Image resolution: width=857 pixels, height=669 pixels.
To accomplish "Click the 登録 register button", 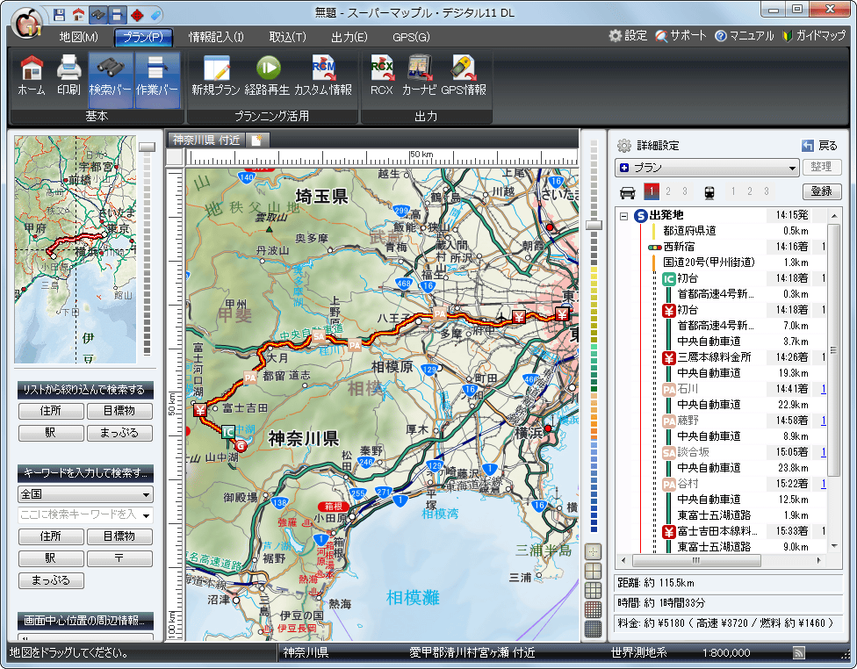I will click(x=822, y=191).
